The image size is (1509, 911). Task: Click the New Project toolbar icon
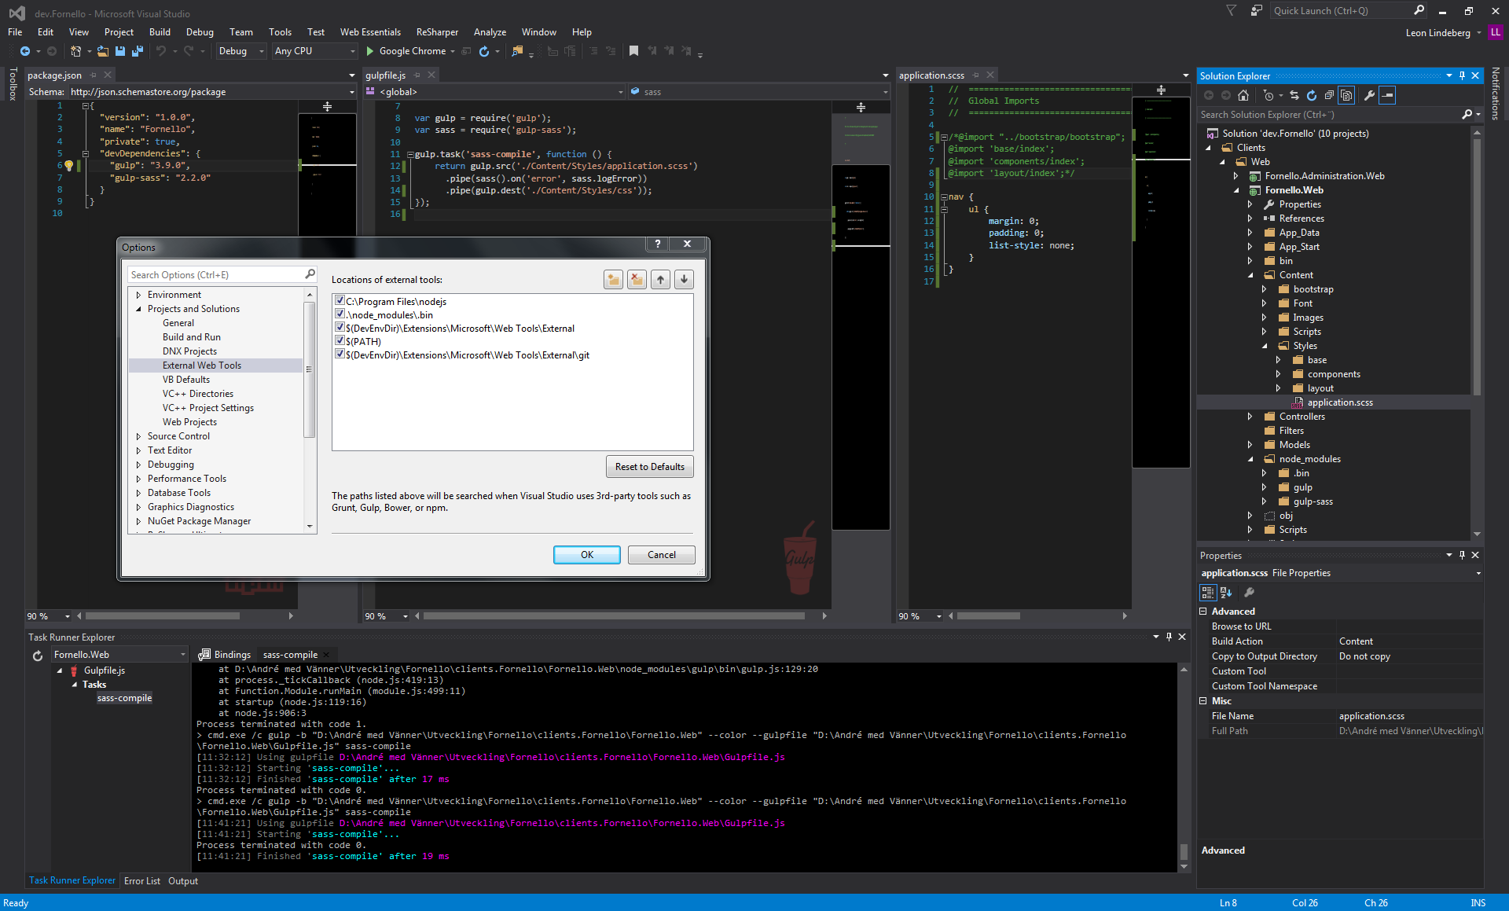(x=76, y=51)
